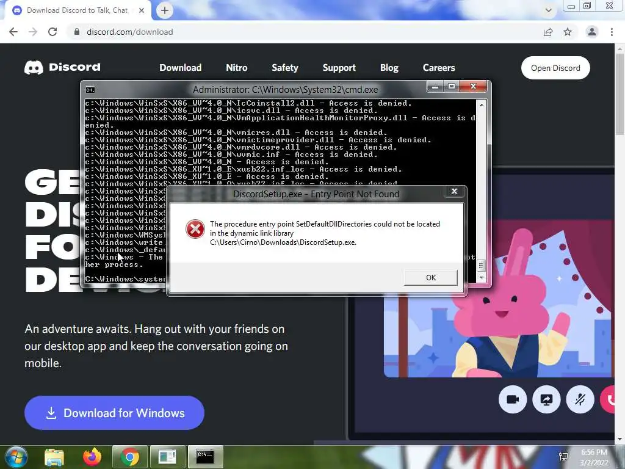Image resolution: width=625 pixels, height=469 pixels.
Task: Click the Download for Windows button
Action: click(x=114, y=413)
